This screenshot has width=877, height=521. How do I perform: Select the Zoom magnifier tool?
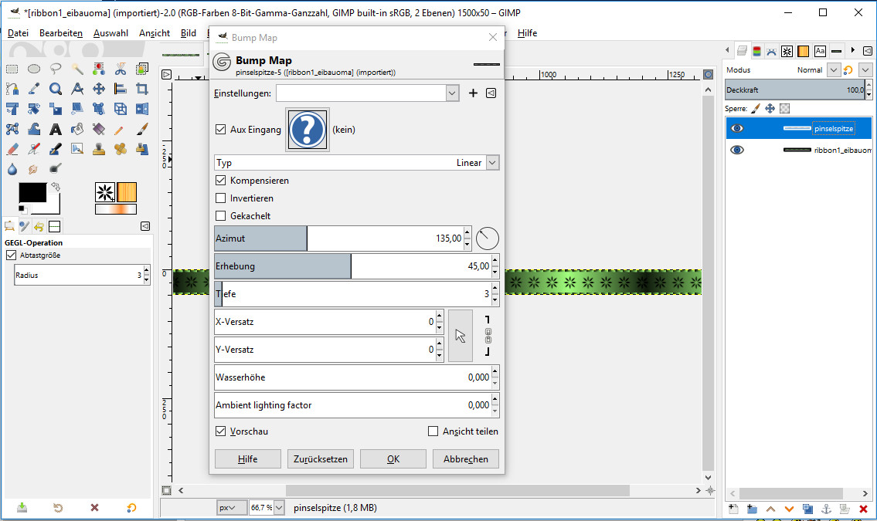[56, 89]
